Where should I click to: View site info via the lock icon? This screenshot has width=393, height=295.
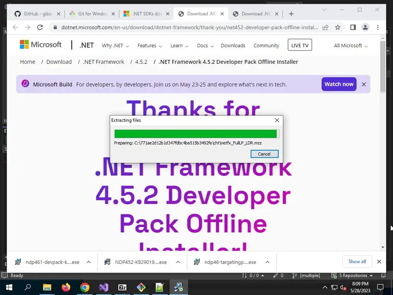[x=55, y=27]
